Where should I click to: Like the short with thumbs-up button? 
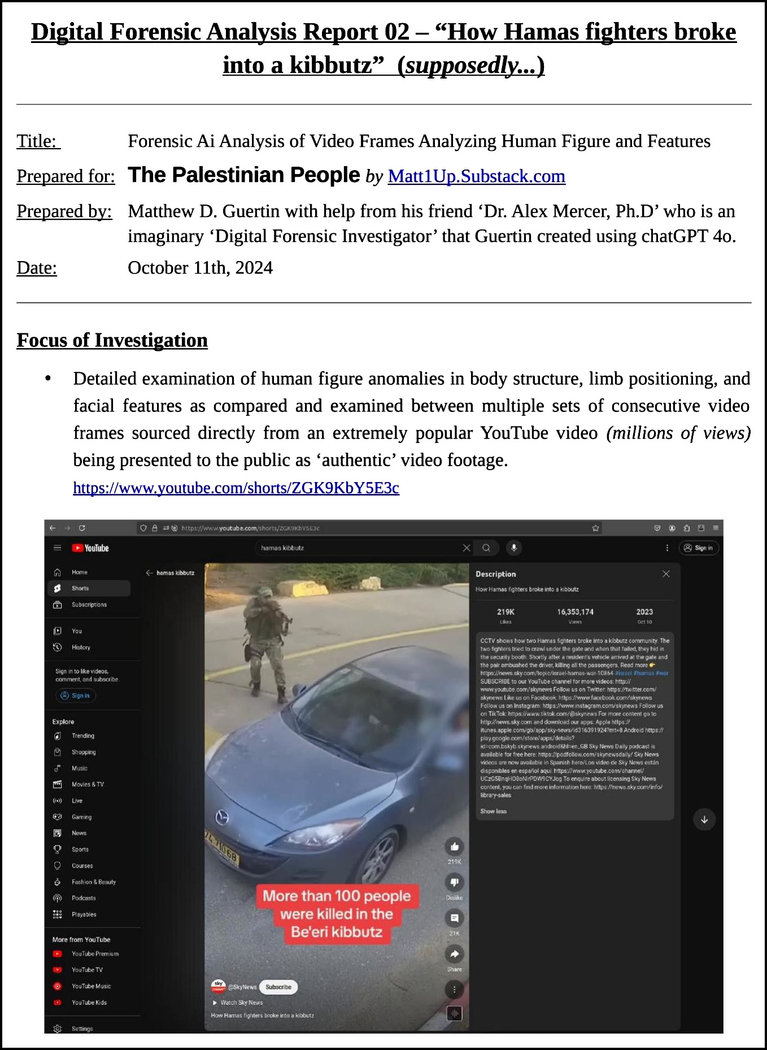(x=455, y=847)
